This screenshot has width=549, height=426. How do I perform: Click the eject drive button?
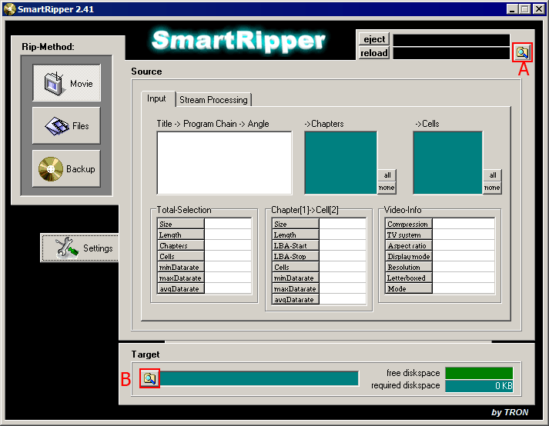pyautogui.click(x=374, y=39)
